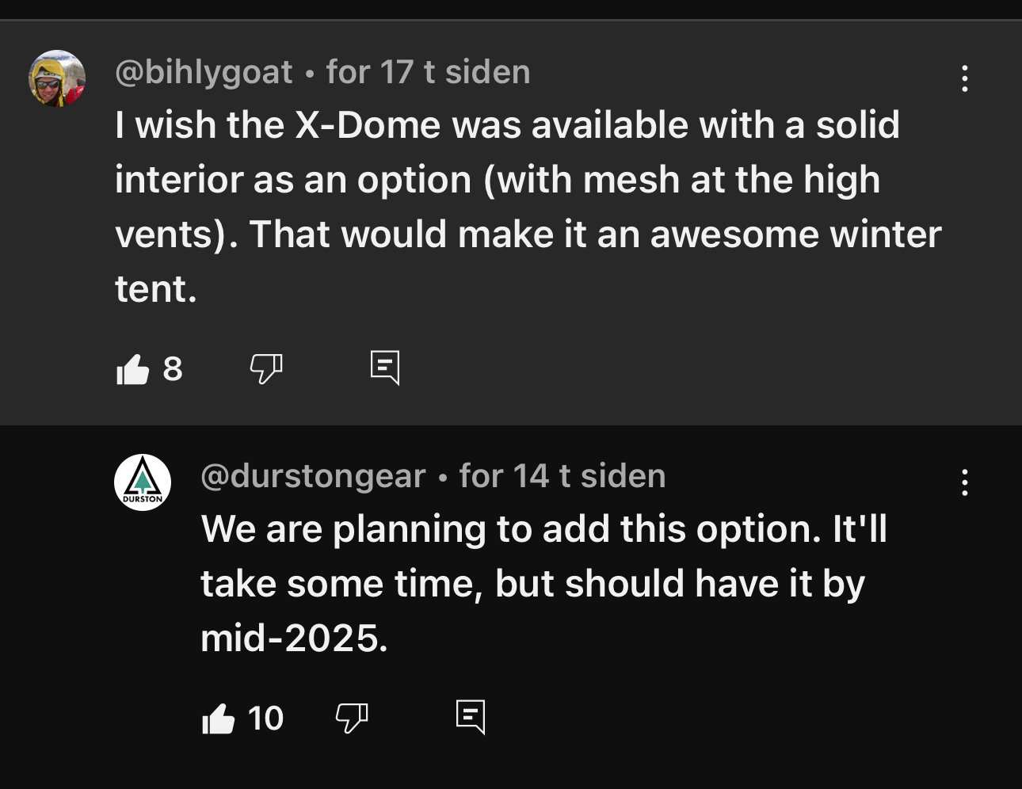Screen dimensions: 1022x789
Task: Visit the @bihlygoat channel link
Action: 204,72
